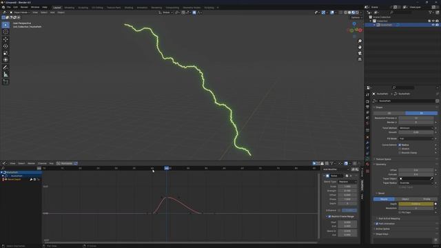The width and height of the screenshot is (441, 248).
Task: Open the File menu
Action: pos(8,8)
